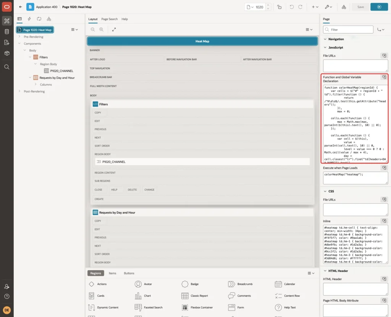Click the sidebar search magnifier
The height and width of the screenshot is (317, 391).
[7, 67]
